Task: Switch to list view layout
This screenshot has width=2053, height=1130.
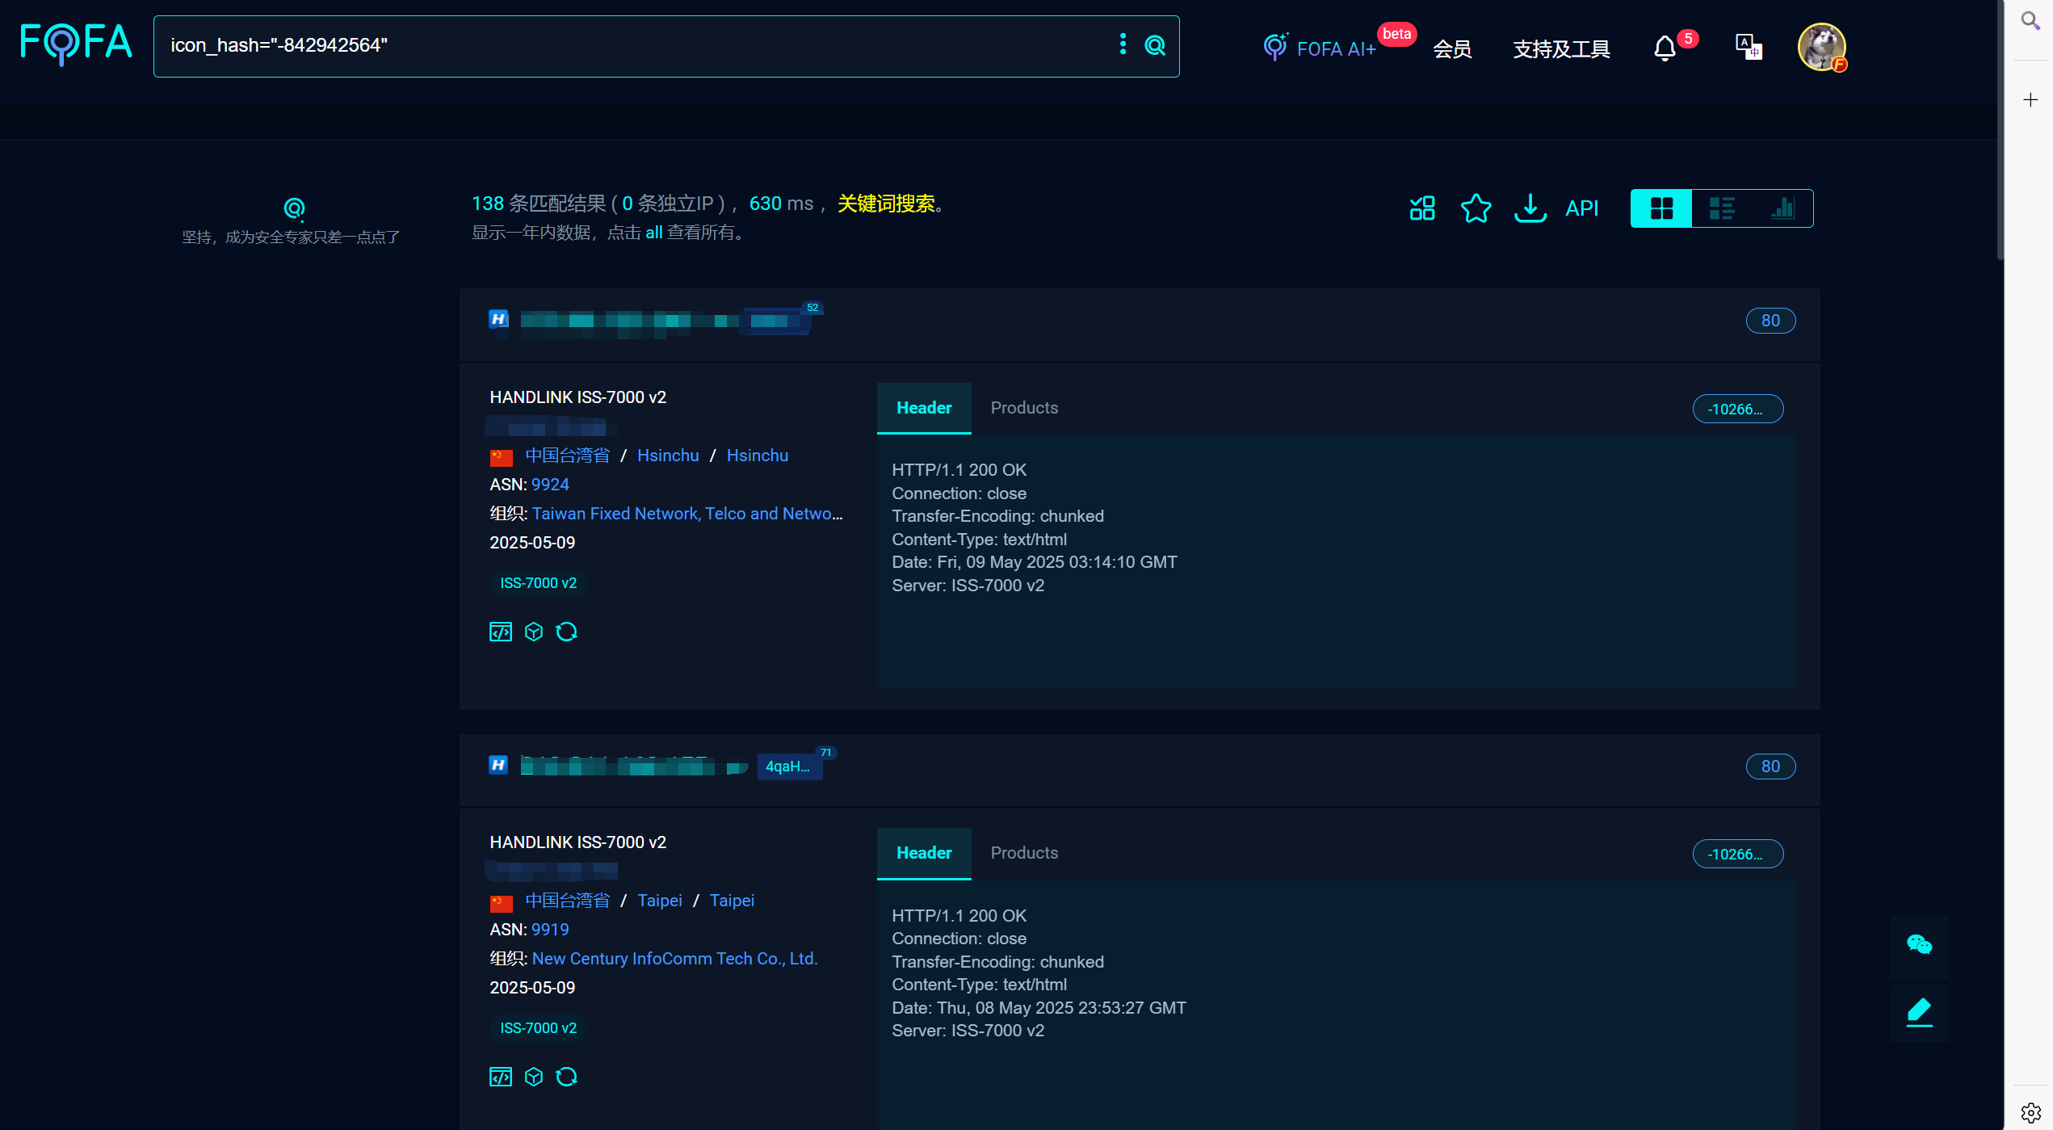Action: [x=1722, y=208]
